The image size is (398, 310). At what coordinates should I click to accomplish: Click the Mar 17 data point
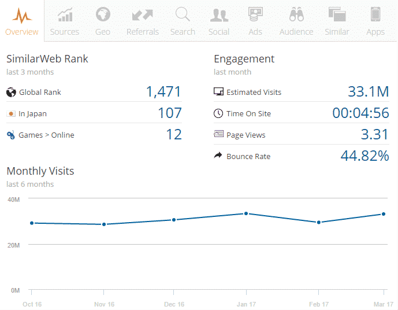(384, 214)
